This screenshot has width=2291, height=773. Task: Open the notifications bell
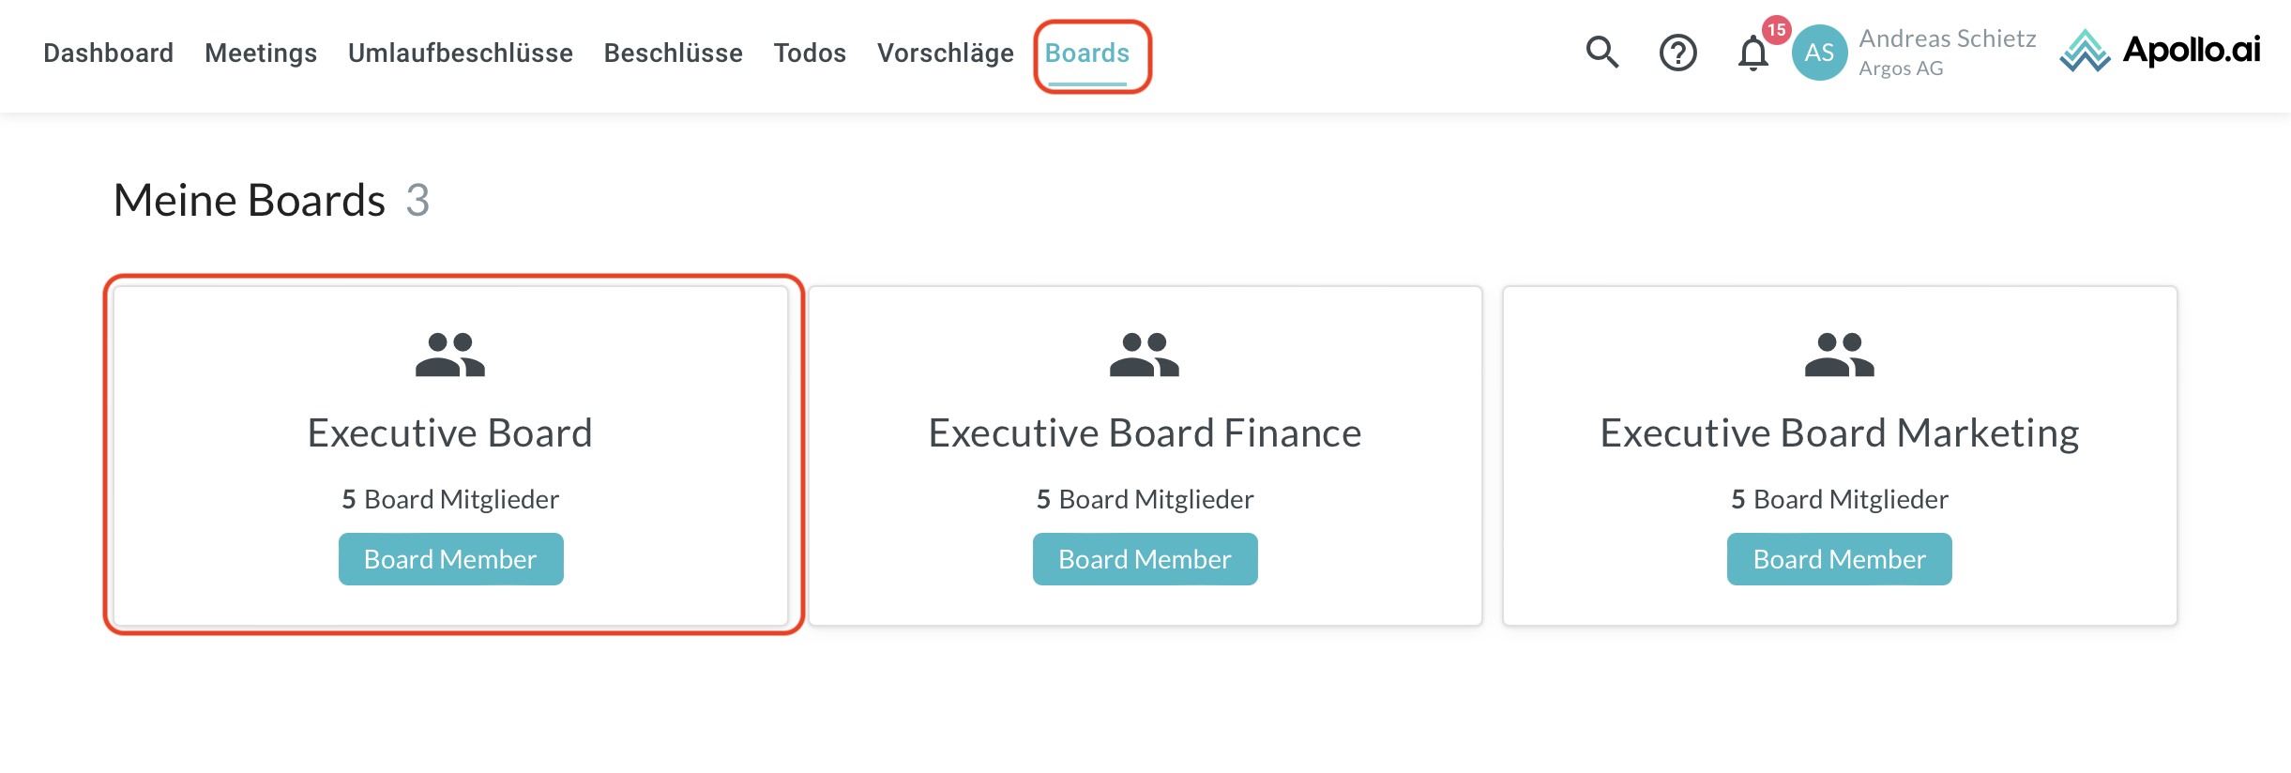(1752, 53)
